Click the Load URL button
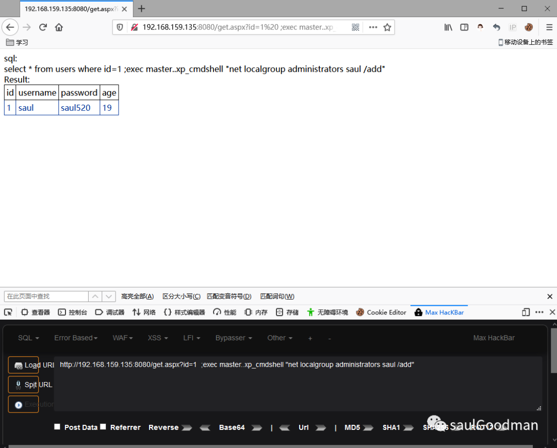557x448 pixels. [23, 365]
